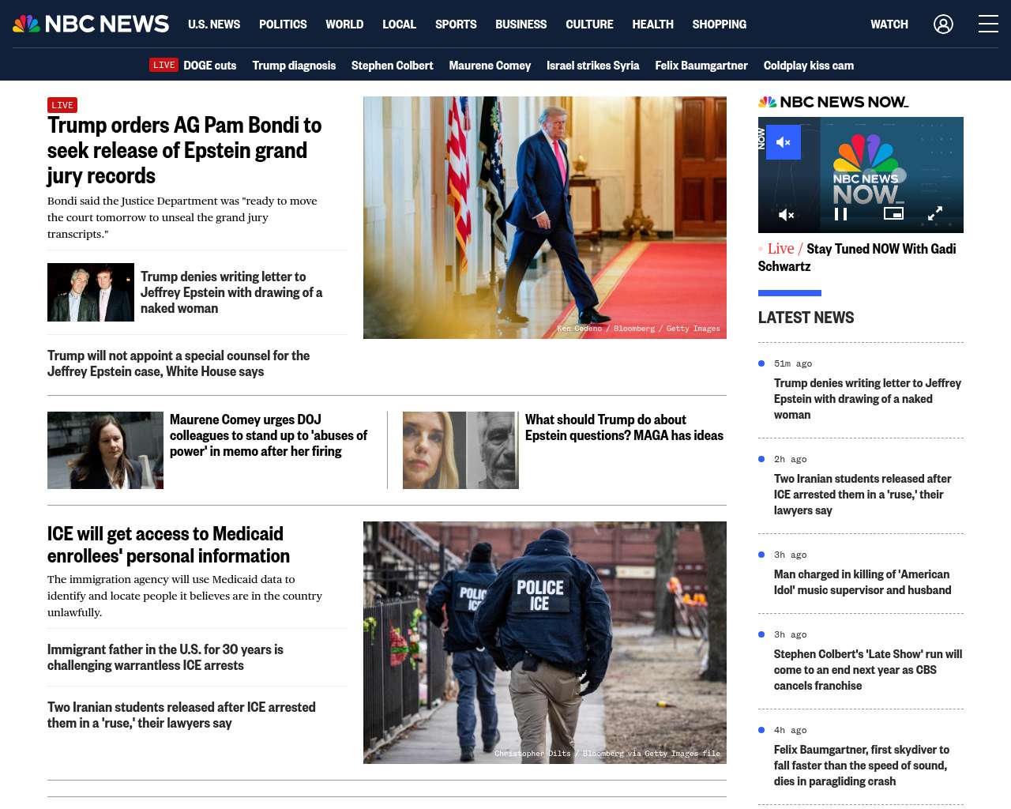Open ICE will get access to Medicaid headline

pyautogui.click(x=168, y=545)
